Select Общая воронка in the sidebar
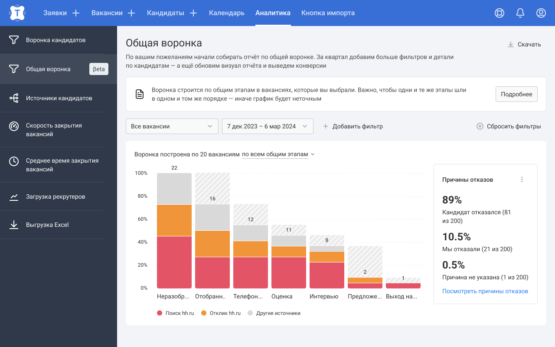Screen dimensions: 555x347 pos(59,69)
